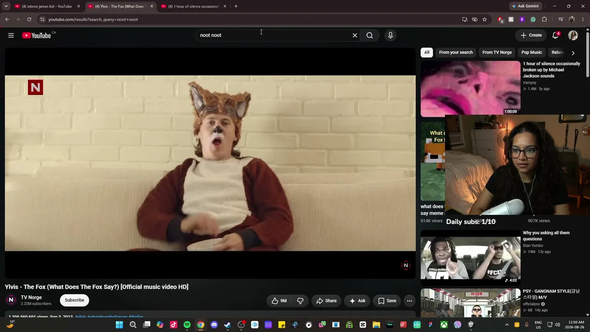590x332 pixels.
Task: Open the media controls in Chrome toolbar
Action: (560, 19)
